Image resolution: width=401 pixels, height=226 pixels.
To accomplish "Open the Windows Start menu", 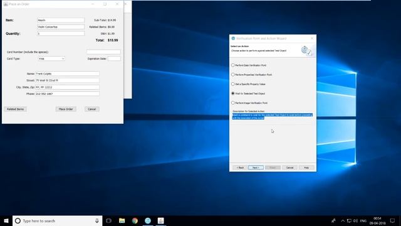I will click(6, 220).
